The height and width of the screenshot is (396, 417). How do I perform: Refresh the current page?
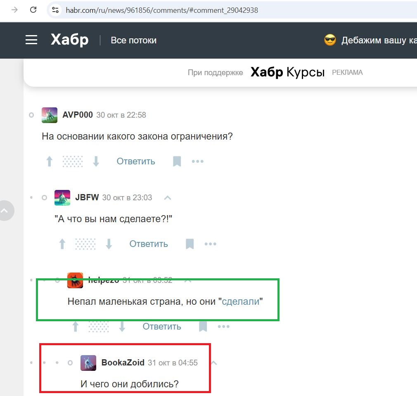pos(33,10)
